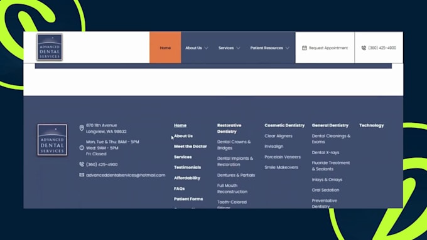Click the Advanced Dental Services header logo

point(50,47)
